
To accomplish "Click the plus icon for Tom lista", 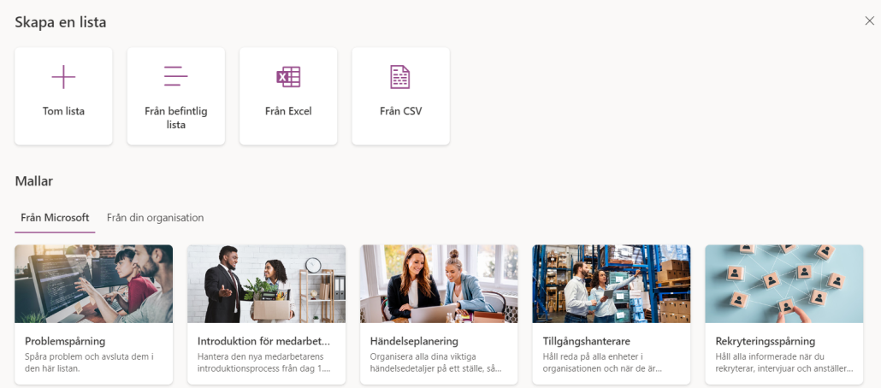I will 63,77.
